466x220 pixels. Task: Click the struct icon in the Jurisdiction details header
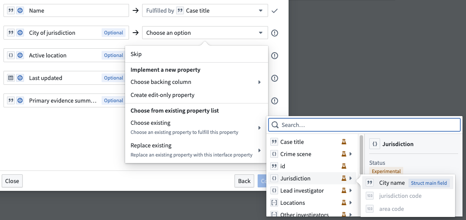click(374, 144)
